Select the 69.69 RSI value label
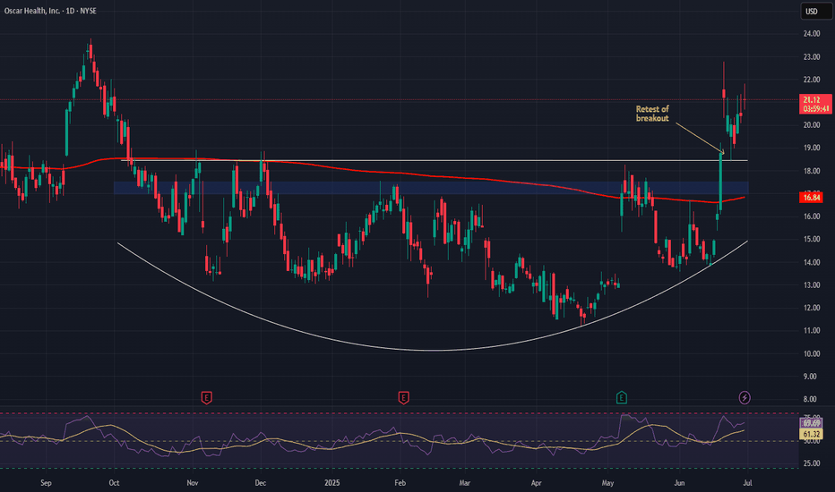The width and height of the screenshot is (835, 492). click(812, 423)
